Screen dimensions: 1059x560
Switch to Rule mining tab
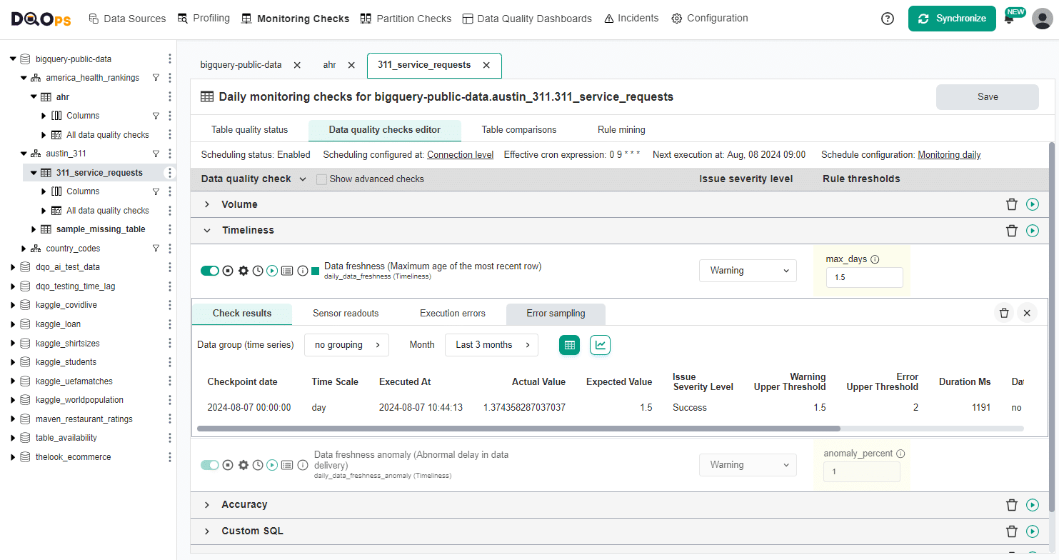[621, 130]
